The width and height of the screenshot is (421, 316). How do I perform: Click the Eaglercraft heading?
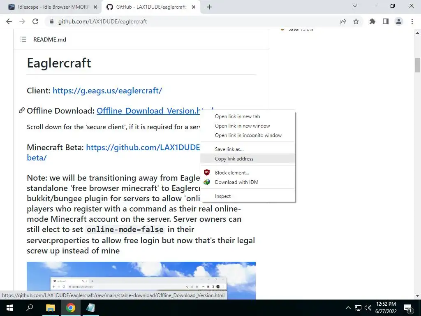[x=59, y=63]
